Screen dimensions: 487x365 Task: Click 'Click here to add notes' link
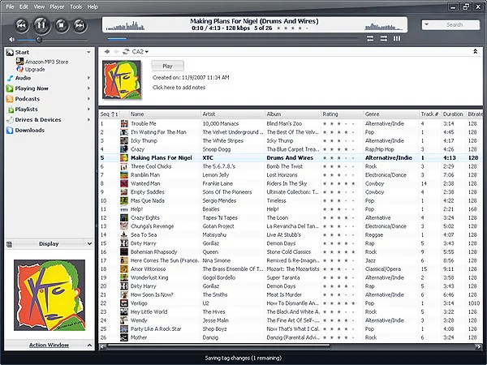tap(179, 88)
